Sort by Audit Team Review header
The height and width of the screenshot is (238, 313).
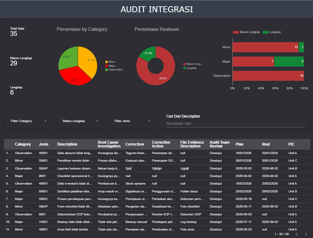point(219,144)
